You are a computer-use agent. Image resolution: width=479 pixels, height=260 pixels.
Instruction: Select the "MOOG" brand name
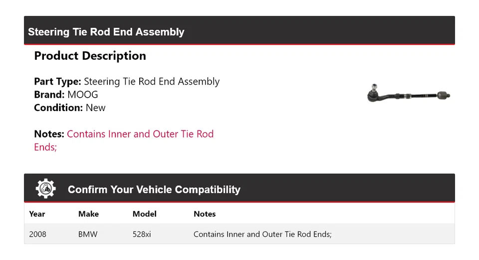coord(82,95)
